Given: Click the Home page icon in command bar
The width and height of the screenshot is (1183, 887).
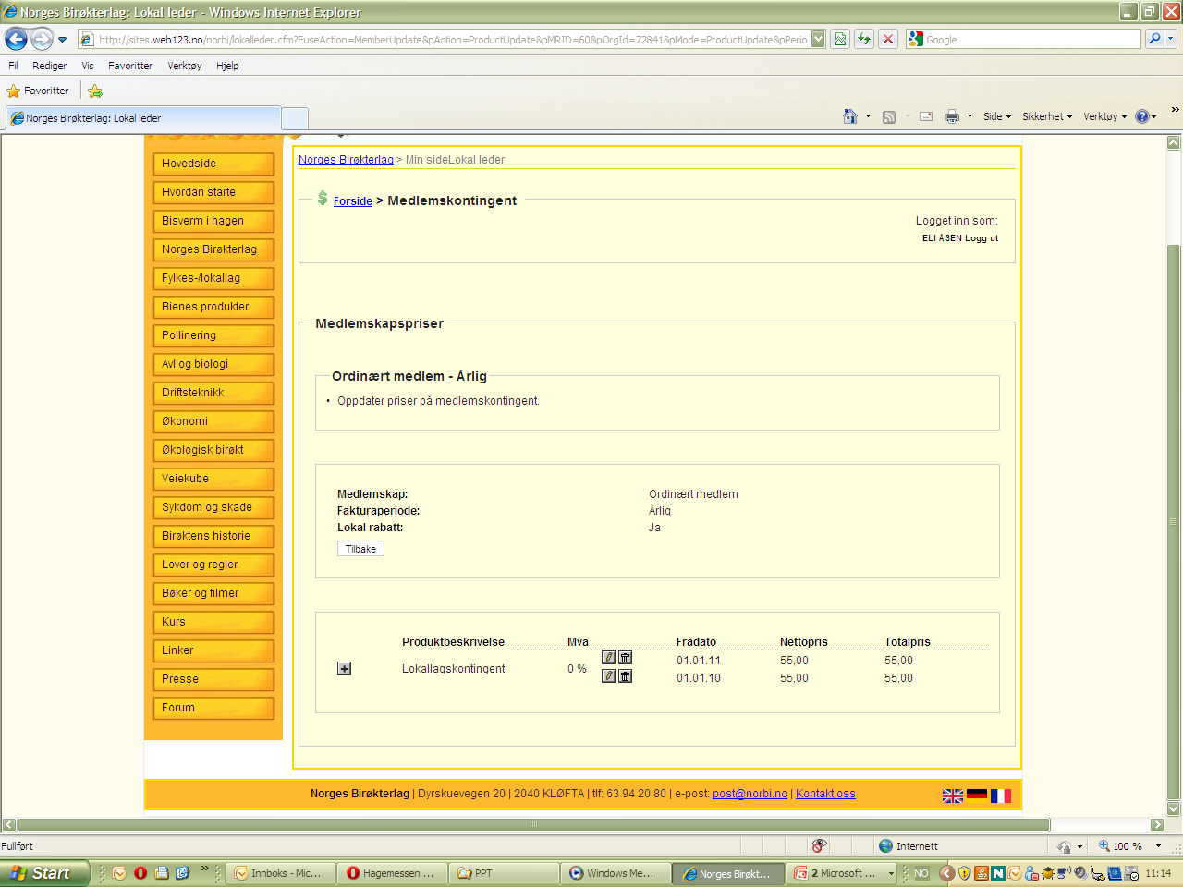Looking at the screenshot, I should [850, 116].
